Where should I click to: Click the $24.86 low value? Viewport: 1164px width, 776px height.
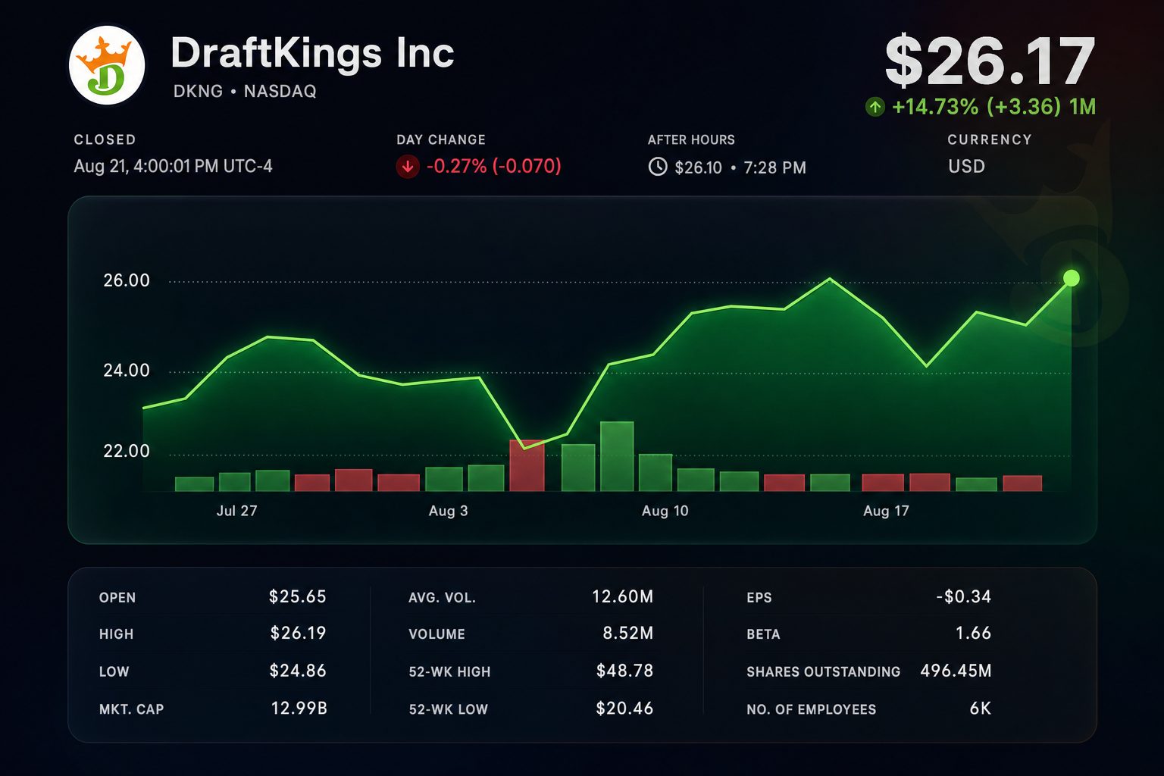point(298,671)
